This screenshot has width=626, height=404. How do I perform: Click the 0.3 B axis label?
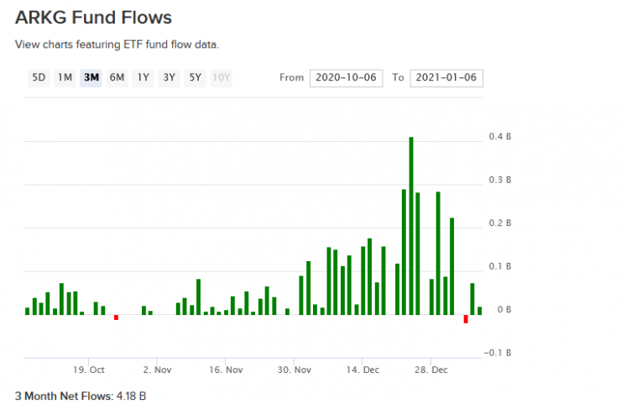pos(500,180)
